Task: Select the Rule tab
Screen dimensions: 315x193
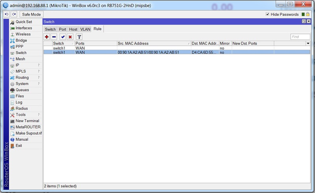Action: [x=97, y=29]
